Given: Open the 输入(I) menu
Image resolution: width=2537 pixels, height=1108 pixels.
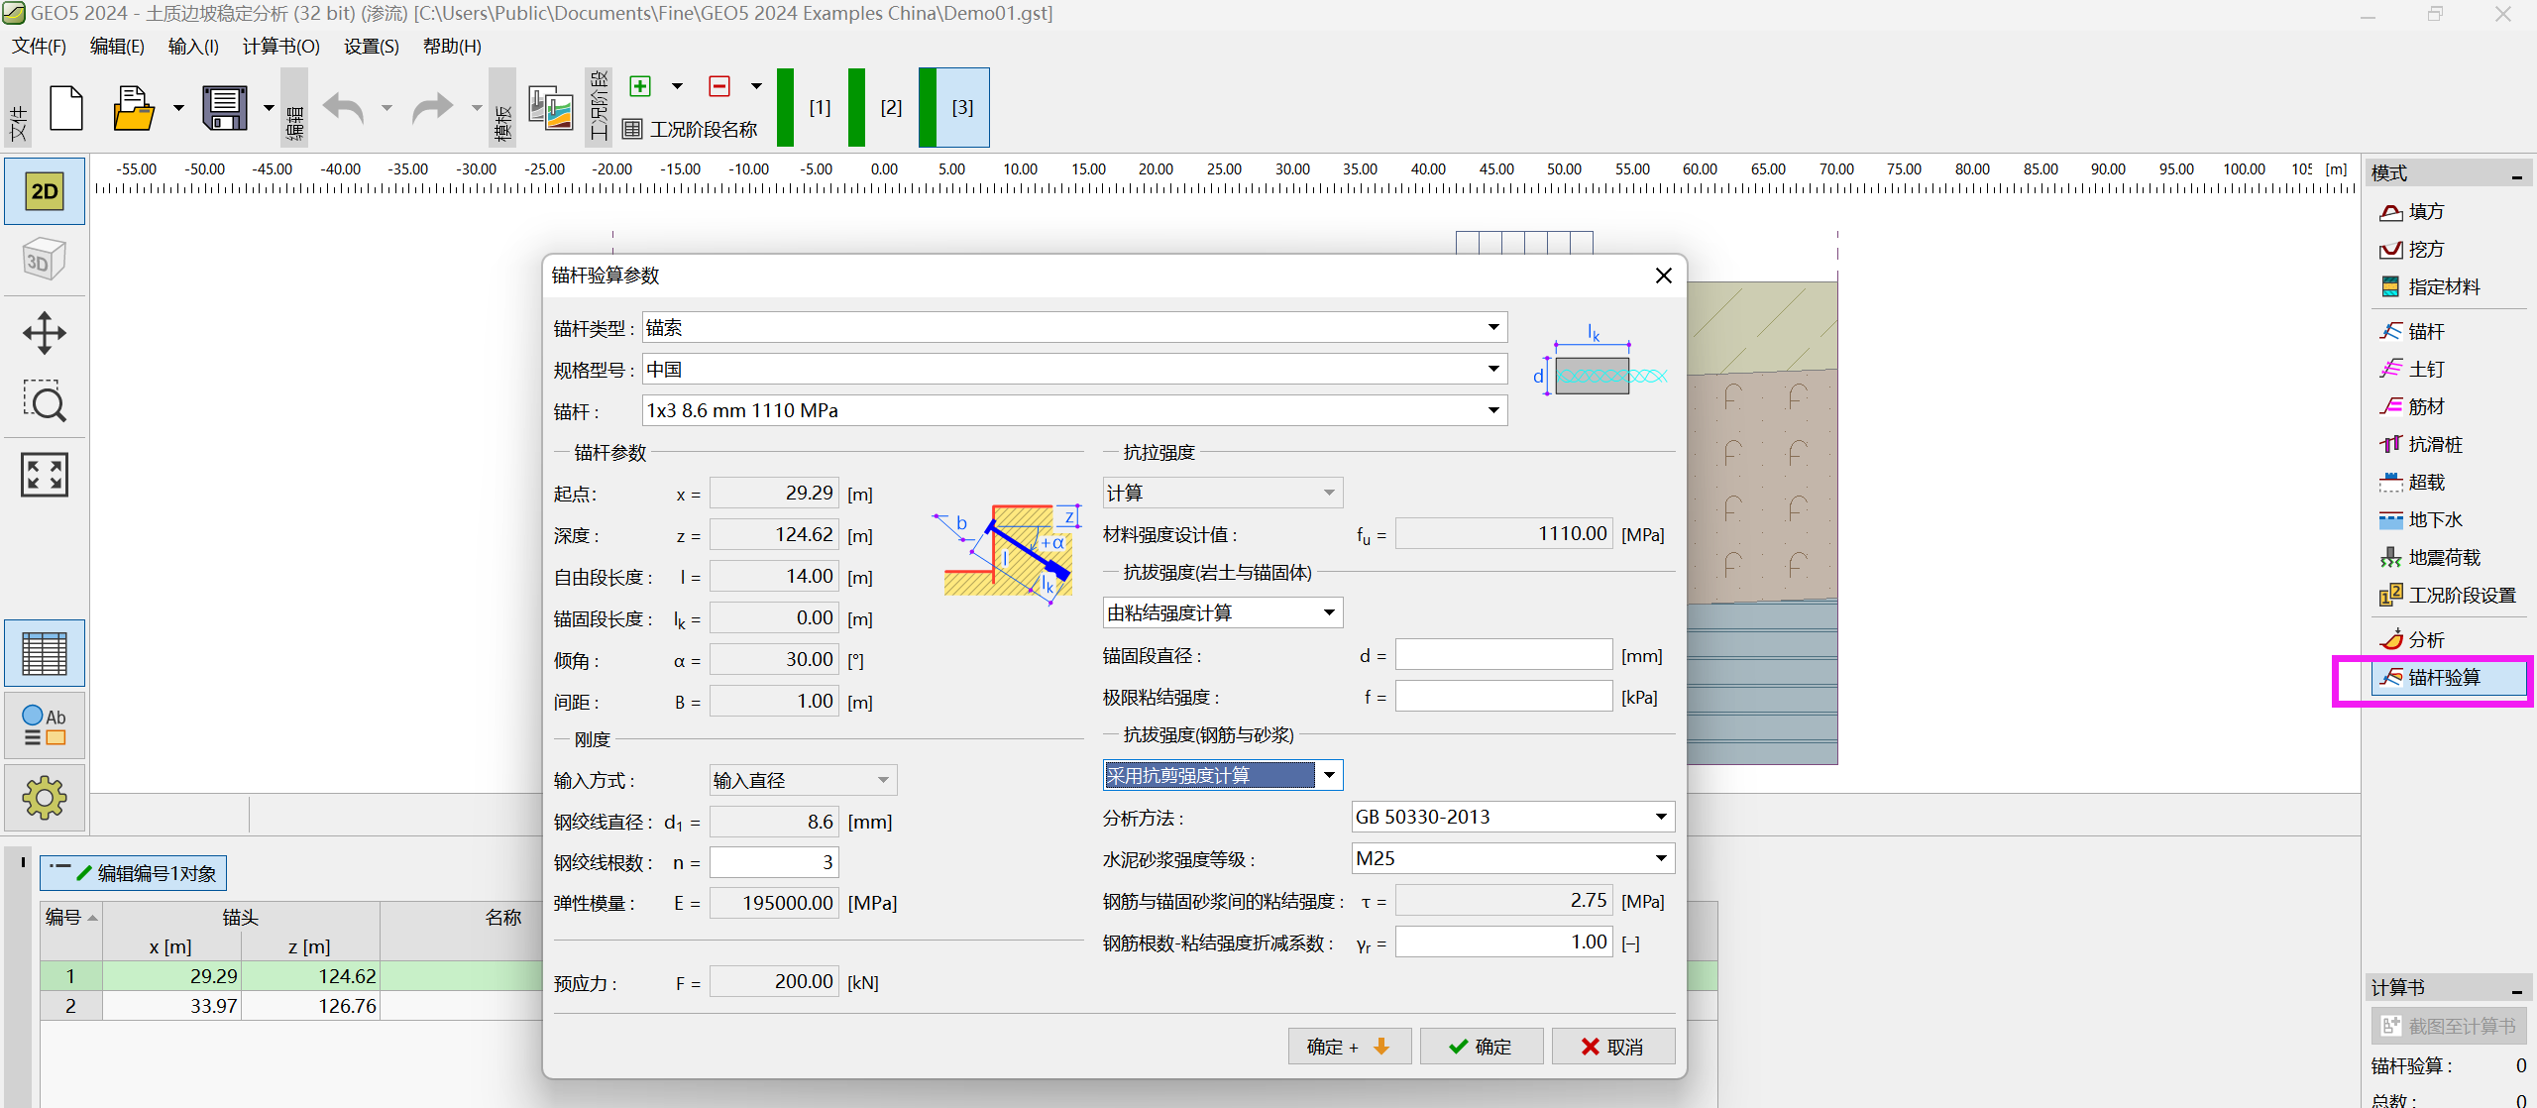Looking at the screenshot, I should 193,47.
